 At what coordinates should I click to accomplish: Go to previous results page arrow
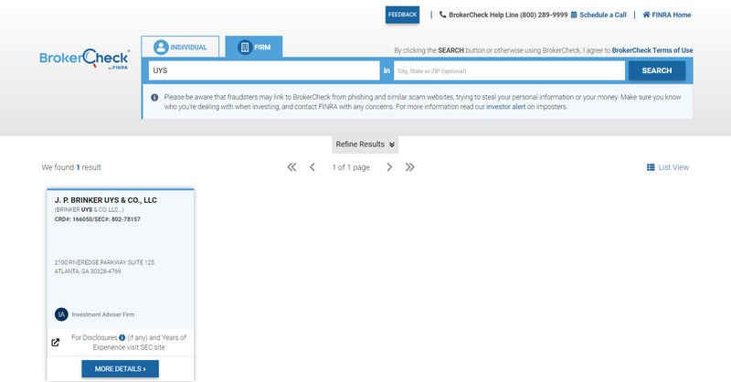(313, 167)
